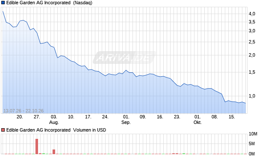Screen dimensions: 265x158
Task: Click the chart title 'Edible Garden AG Incorporated (Nasdaq)'
Action: tap(49, 3)
